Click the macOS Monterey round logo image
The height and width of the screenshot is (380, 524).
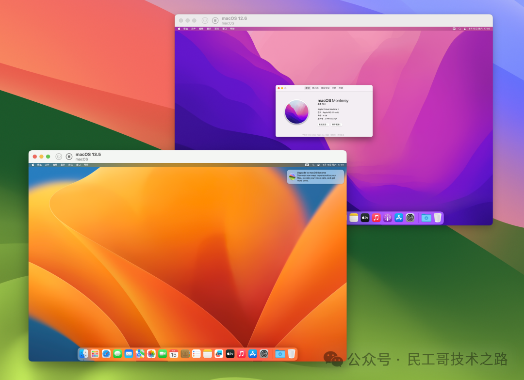pos(296,112)
